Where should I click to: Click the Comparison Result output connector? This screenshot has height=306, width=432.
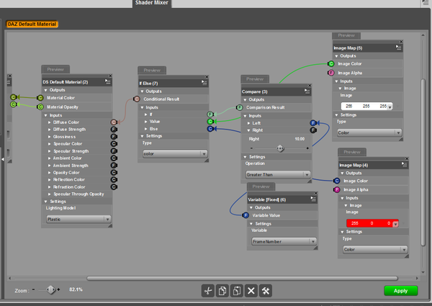240,107
